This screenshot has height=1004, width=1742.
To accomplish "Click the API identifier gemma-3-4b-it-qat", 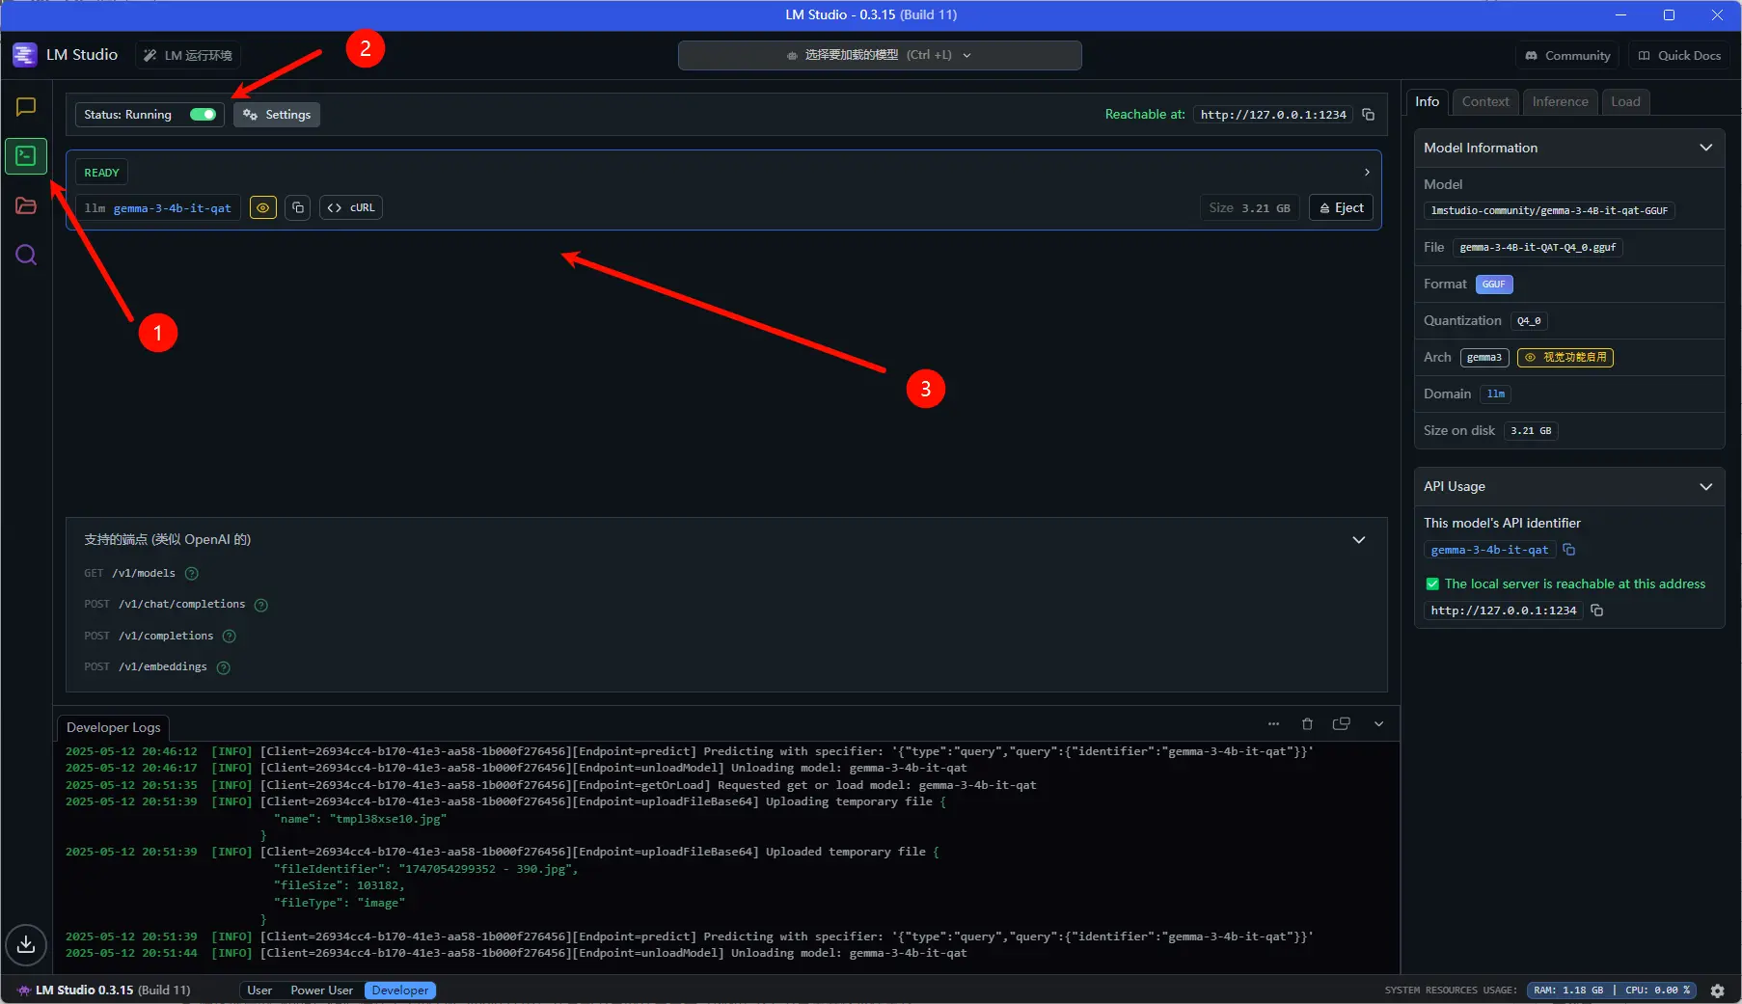I will click(1489, 550).
